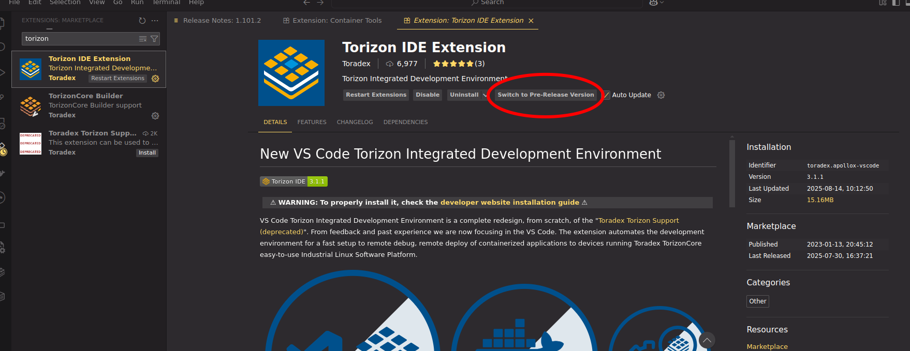The width and height of the screenshot is (910, 351).
Task: Click Switch to Pre-Release Version
Action: click(x=546, y=95)
